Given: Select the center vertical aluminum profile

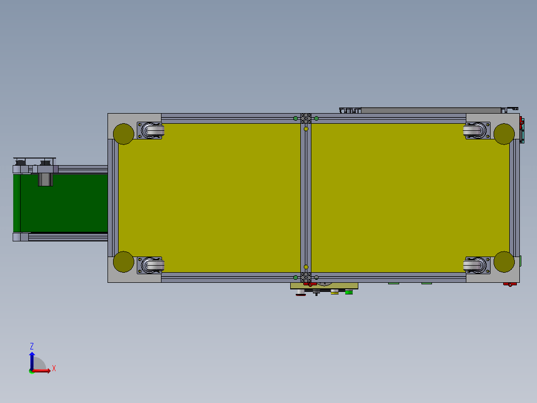Looking at the screenshot, I should click(x=306, y=198).
